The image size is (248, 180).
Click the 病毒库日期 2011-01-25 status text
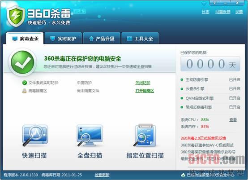coord(62,175)
